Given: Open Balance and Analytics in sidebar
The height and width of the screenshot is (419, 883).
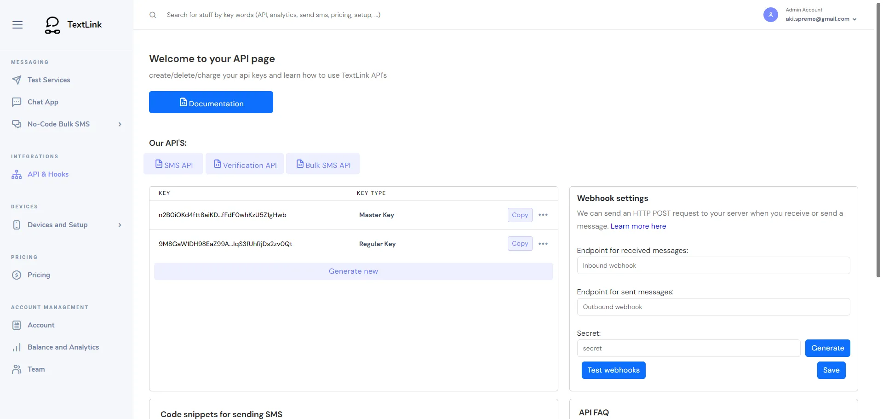Looking at the screenshot, I should 63,347.
